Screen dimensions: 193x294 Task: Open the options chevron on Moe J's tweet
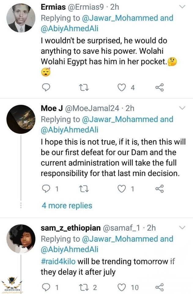(182, 108)
